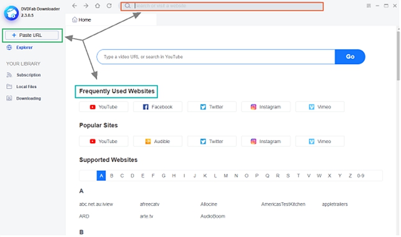Screen dimensions: 401x237
Task: Click the video URL search box
Action: tap(216, 57)
